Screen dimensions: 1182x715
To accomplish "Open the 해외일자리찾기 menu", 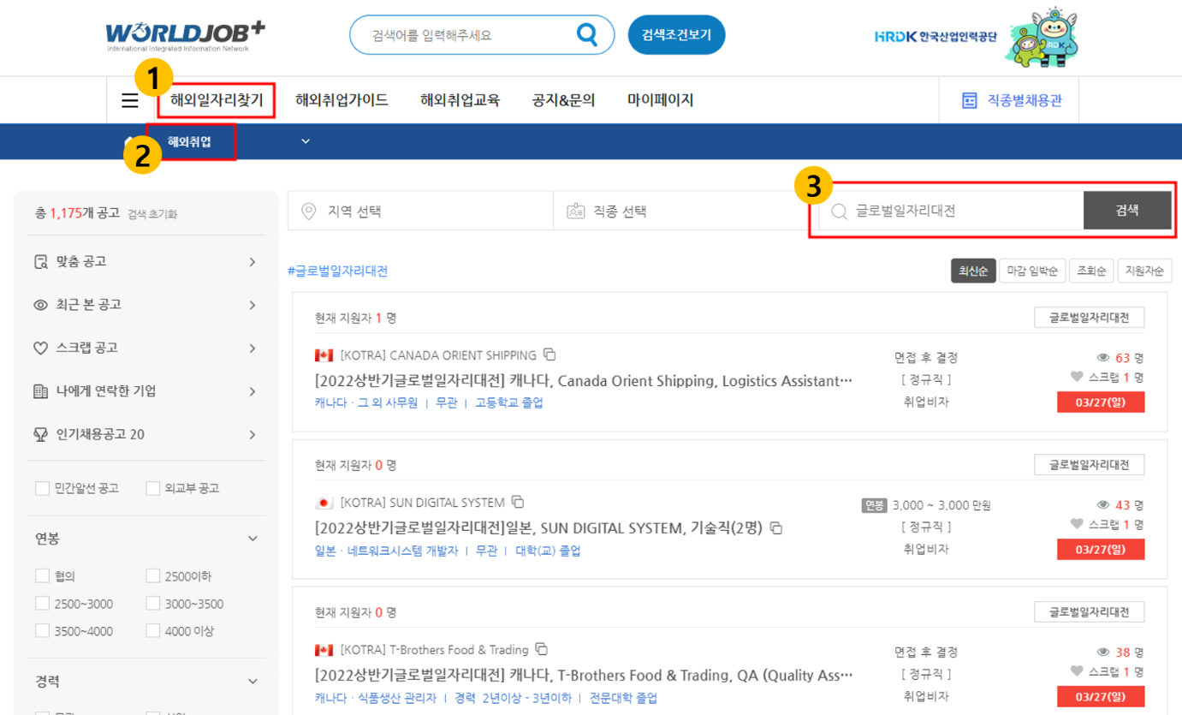I will (x=217, y=100).
